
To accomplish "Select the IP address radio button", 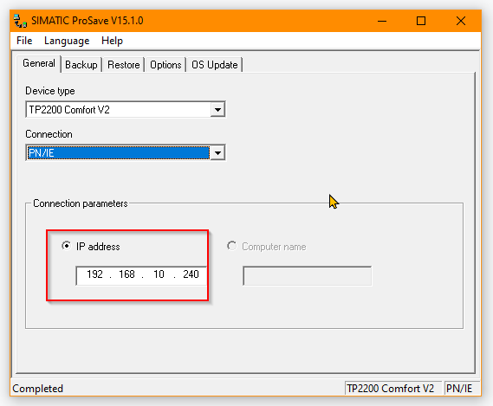I will click(x=66, y=246).
